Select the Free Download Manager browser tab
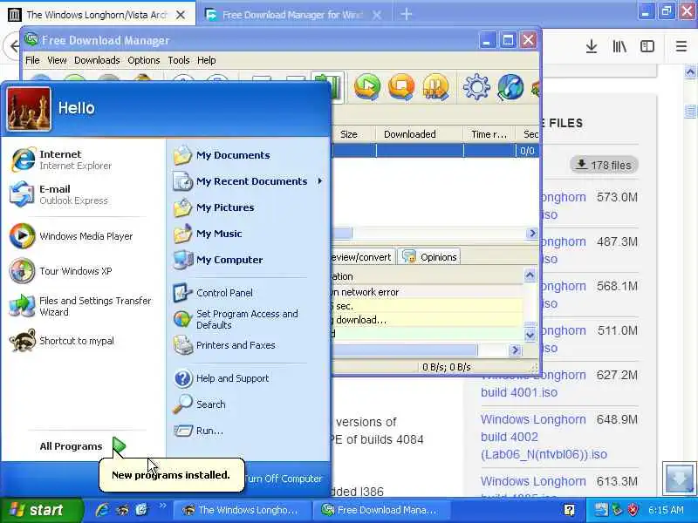 295,15
